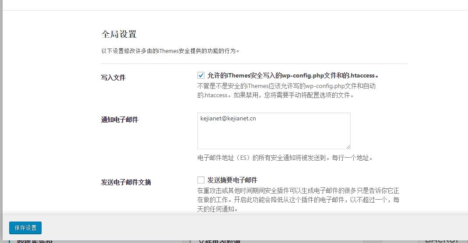
Task: Click the 发送摘要电子邮件 label text
Action: pyautogui.click(x=232, y=180)
